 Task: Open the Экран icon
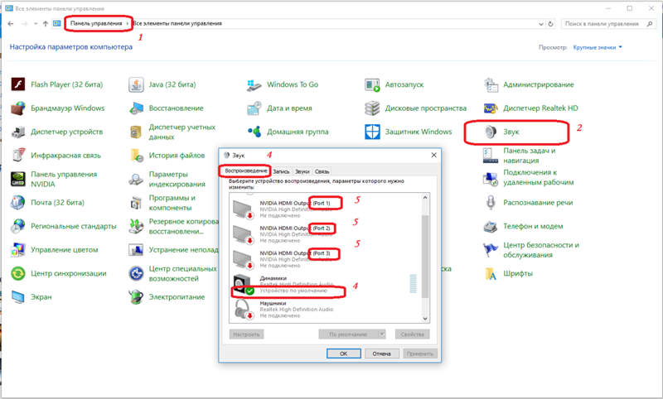pyautogui.click(x=17, y=297)
